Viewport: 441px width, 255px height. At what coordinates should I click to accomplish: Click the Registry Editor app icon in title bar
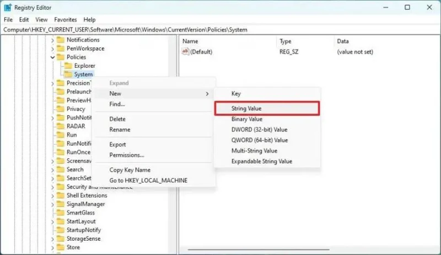pyautogui.click(x=8, y=8)
